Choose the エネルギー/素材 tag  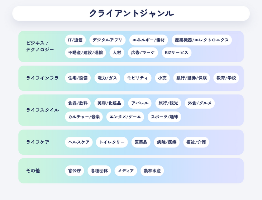(x=148, y=40)
